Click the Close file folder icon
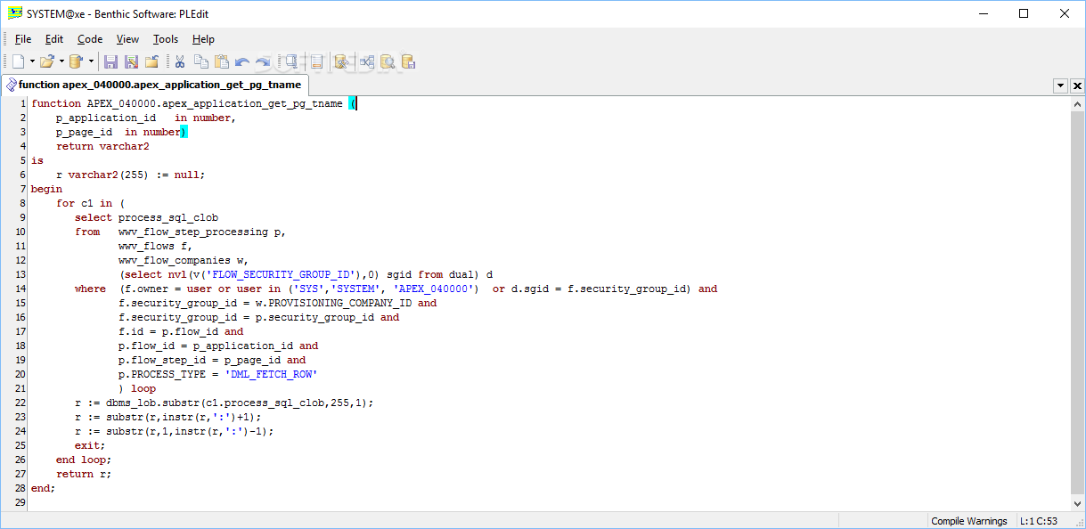The image size is (1086, 529). [152, 61]
